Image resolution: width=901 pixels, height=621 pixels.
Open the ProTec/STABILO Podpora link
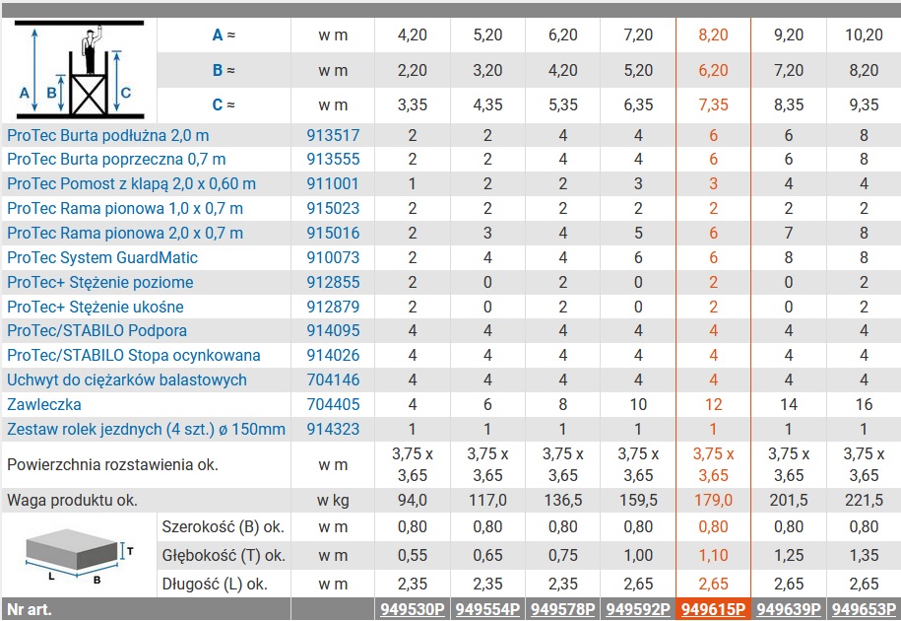click(97, 330)
